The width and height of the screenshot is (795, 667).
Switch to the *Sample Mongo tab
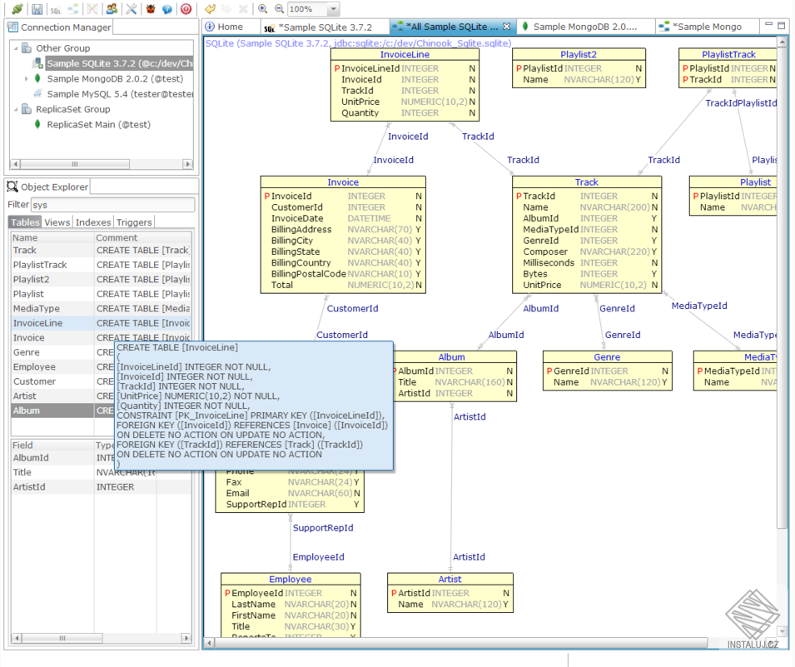tap(708, 27)
